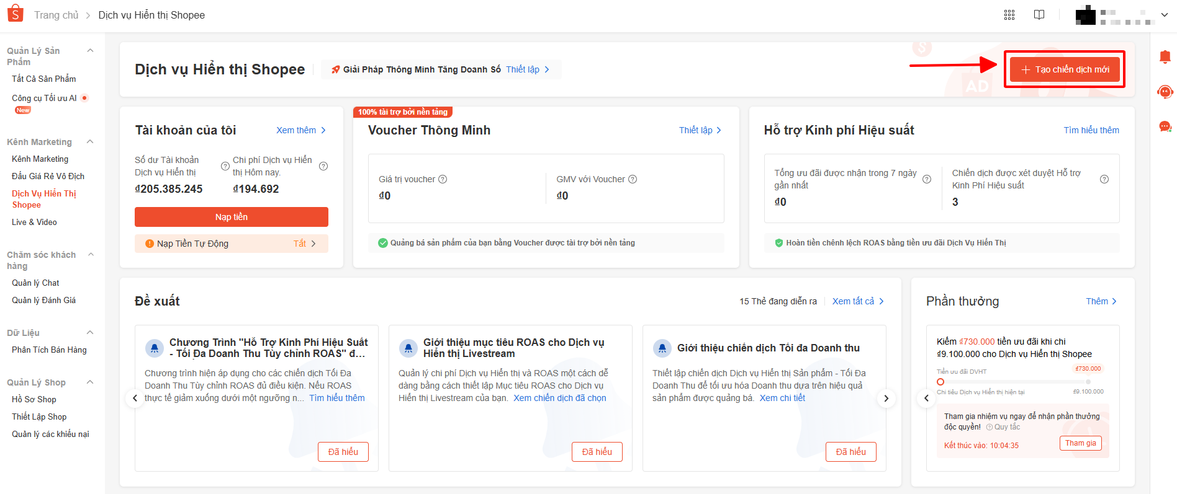Open the apps grid menu icon

tap(1009, 15)
